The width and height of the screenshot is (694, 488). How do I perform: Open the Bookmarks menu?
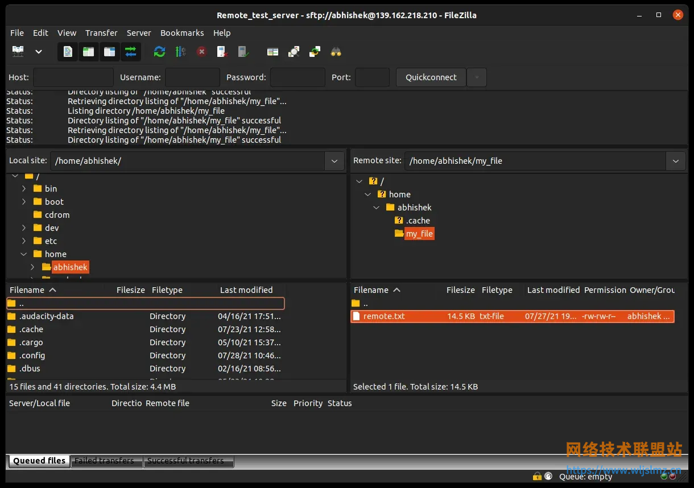pyautogui.click(x=182, y=33)
